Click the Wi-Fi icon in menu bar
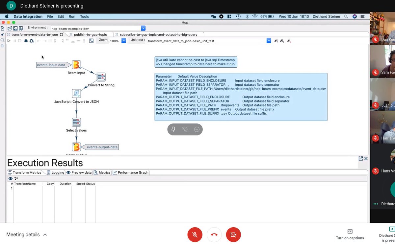 255,16
